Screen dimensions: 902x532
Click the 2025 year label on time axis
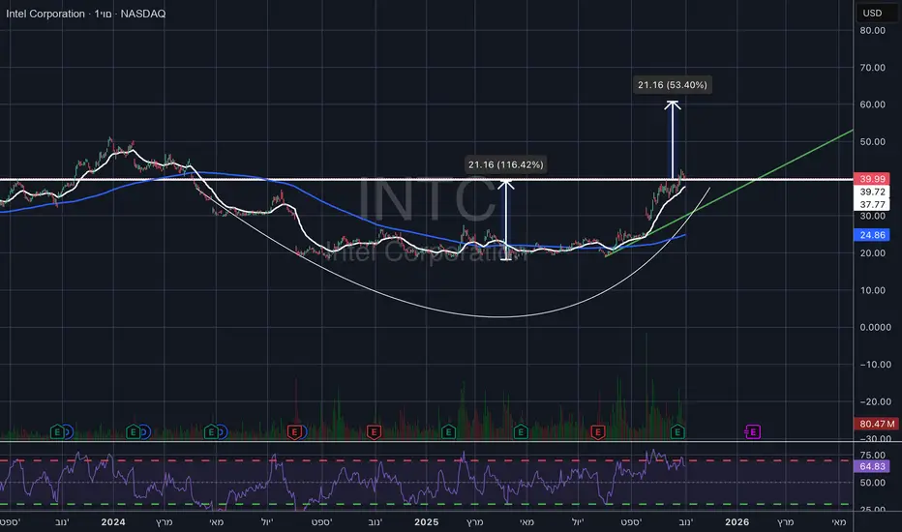pyautogui.click(x=426, y=522)
